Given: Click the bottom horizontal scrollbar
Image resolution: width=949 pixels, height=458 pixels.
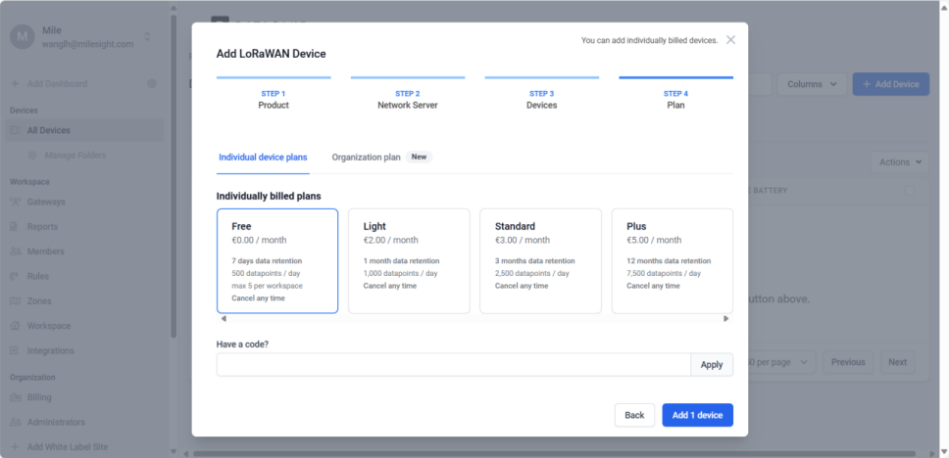Looking at the screenshot, I should click(x=553, y=454).
